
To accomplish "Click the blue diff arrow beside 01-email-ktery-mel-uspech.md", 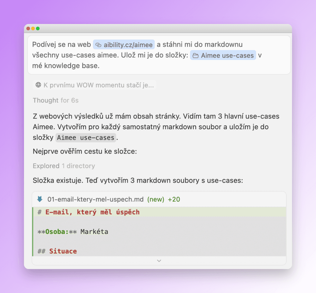I will (40, 199).
